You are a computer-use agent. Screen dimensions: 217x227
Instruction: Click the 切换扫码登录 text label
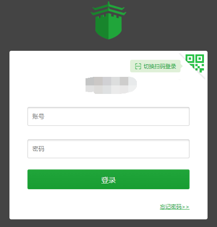160,66
